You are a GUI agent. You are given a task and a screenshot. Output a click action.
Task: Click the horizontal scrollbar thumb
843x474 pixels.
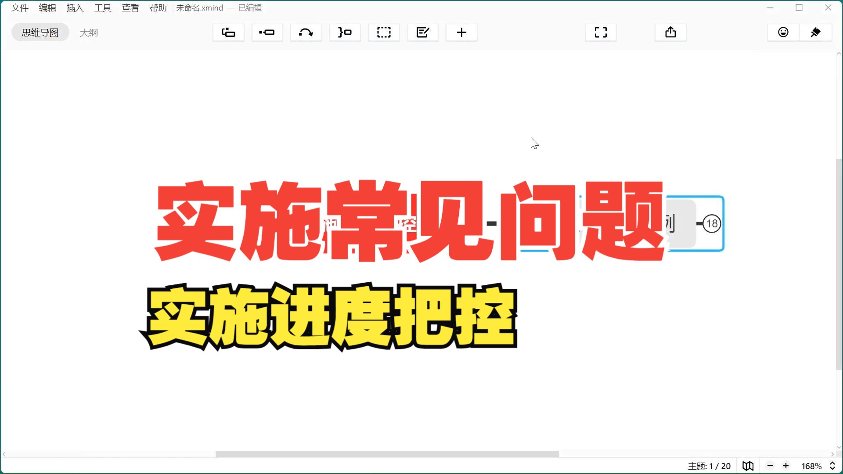pyautogui.click(x=387, y=454)
